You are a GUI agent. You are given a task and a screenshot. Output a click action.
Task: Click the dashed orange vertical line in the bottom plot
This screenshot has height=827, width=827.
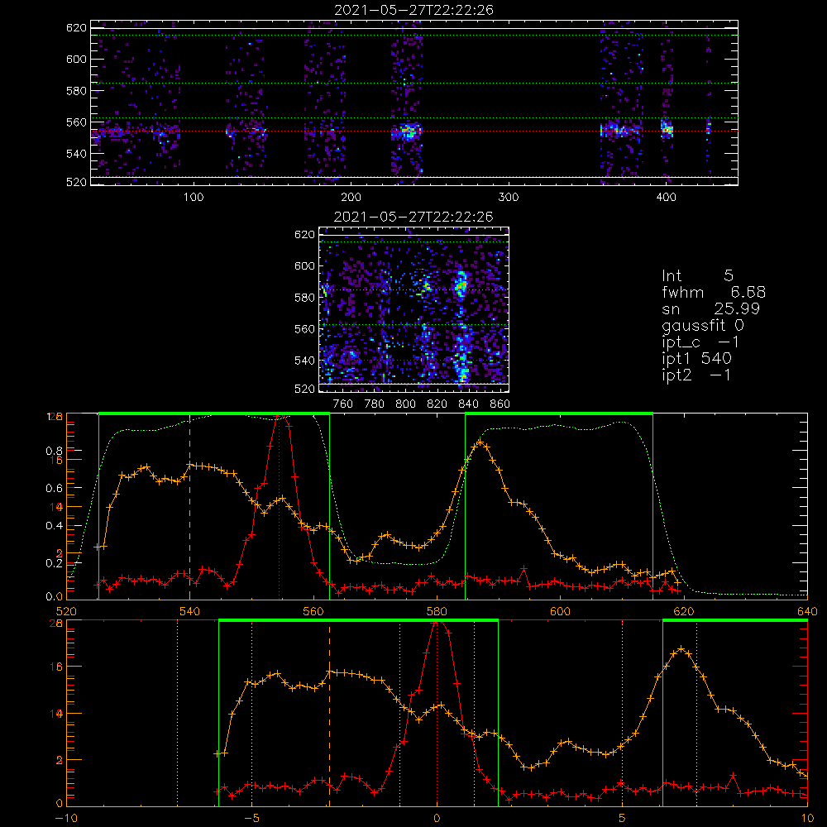coord(330,714)
